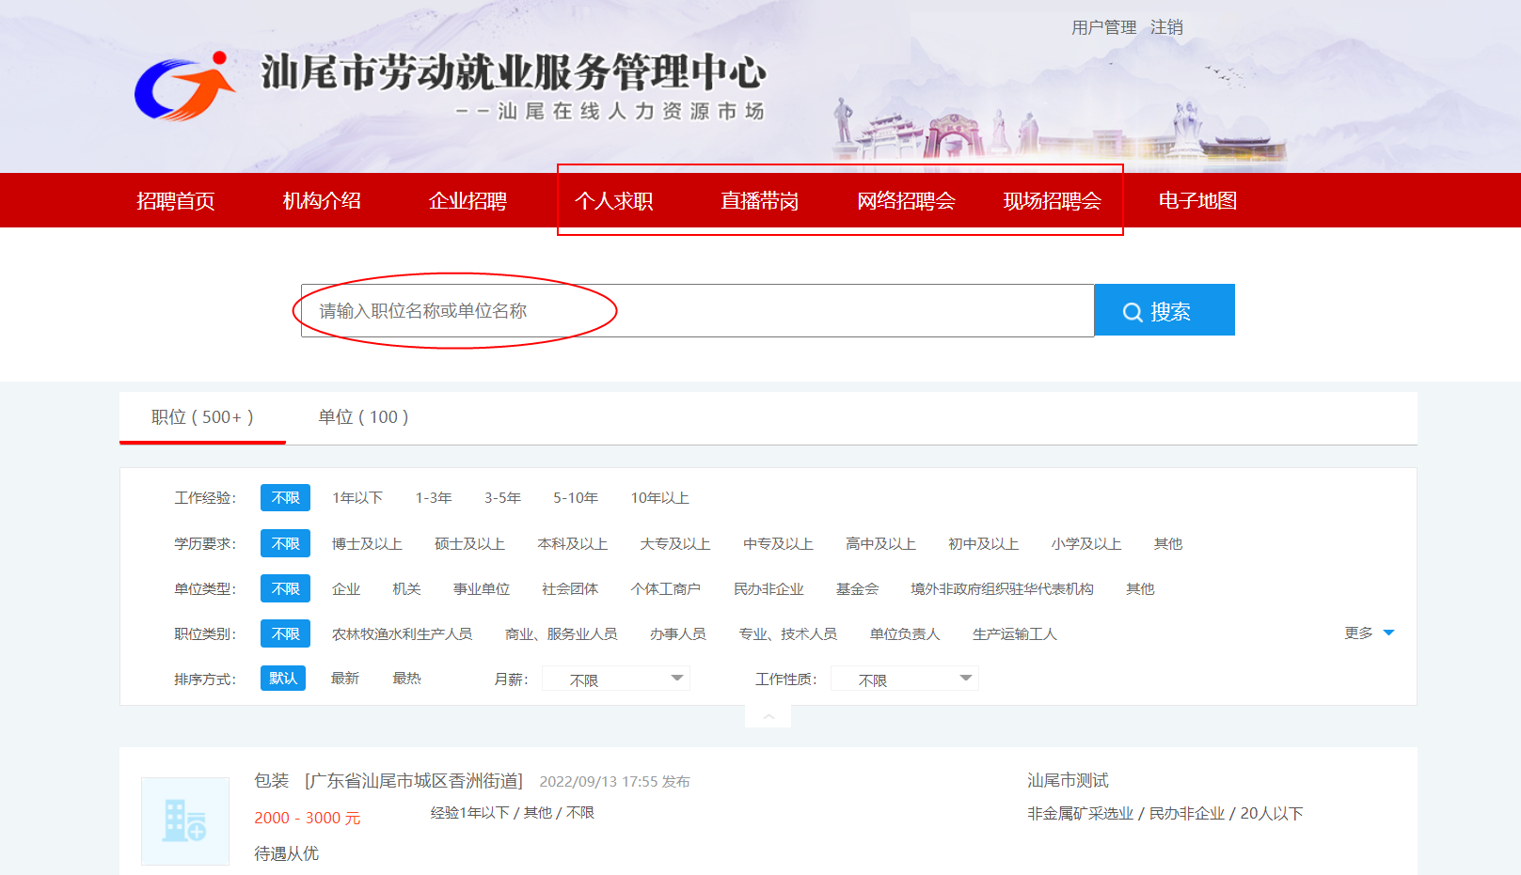This screenshot has height=875, width=1521.
Task: Open the 月薪 salary dropdown
Action: (x=616, y=680)
